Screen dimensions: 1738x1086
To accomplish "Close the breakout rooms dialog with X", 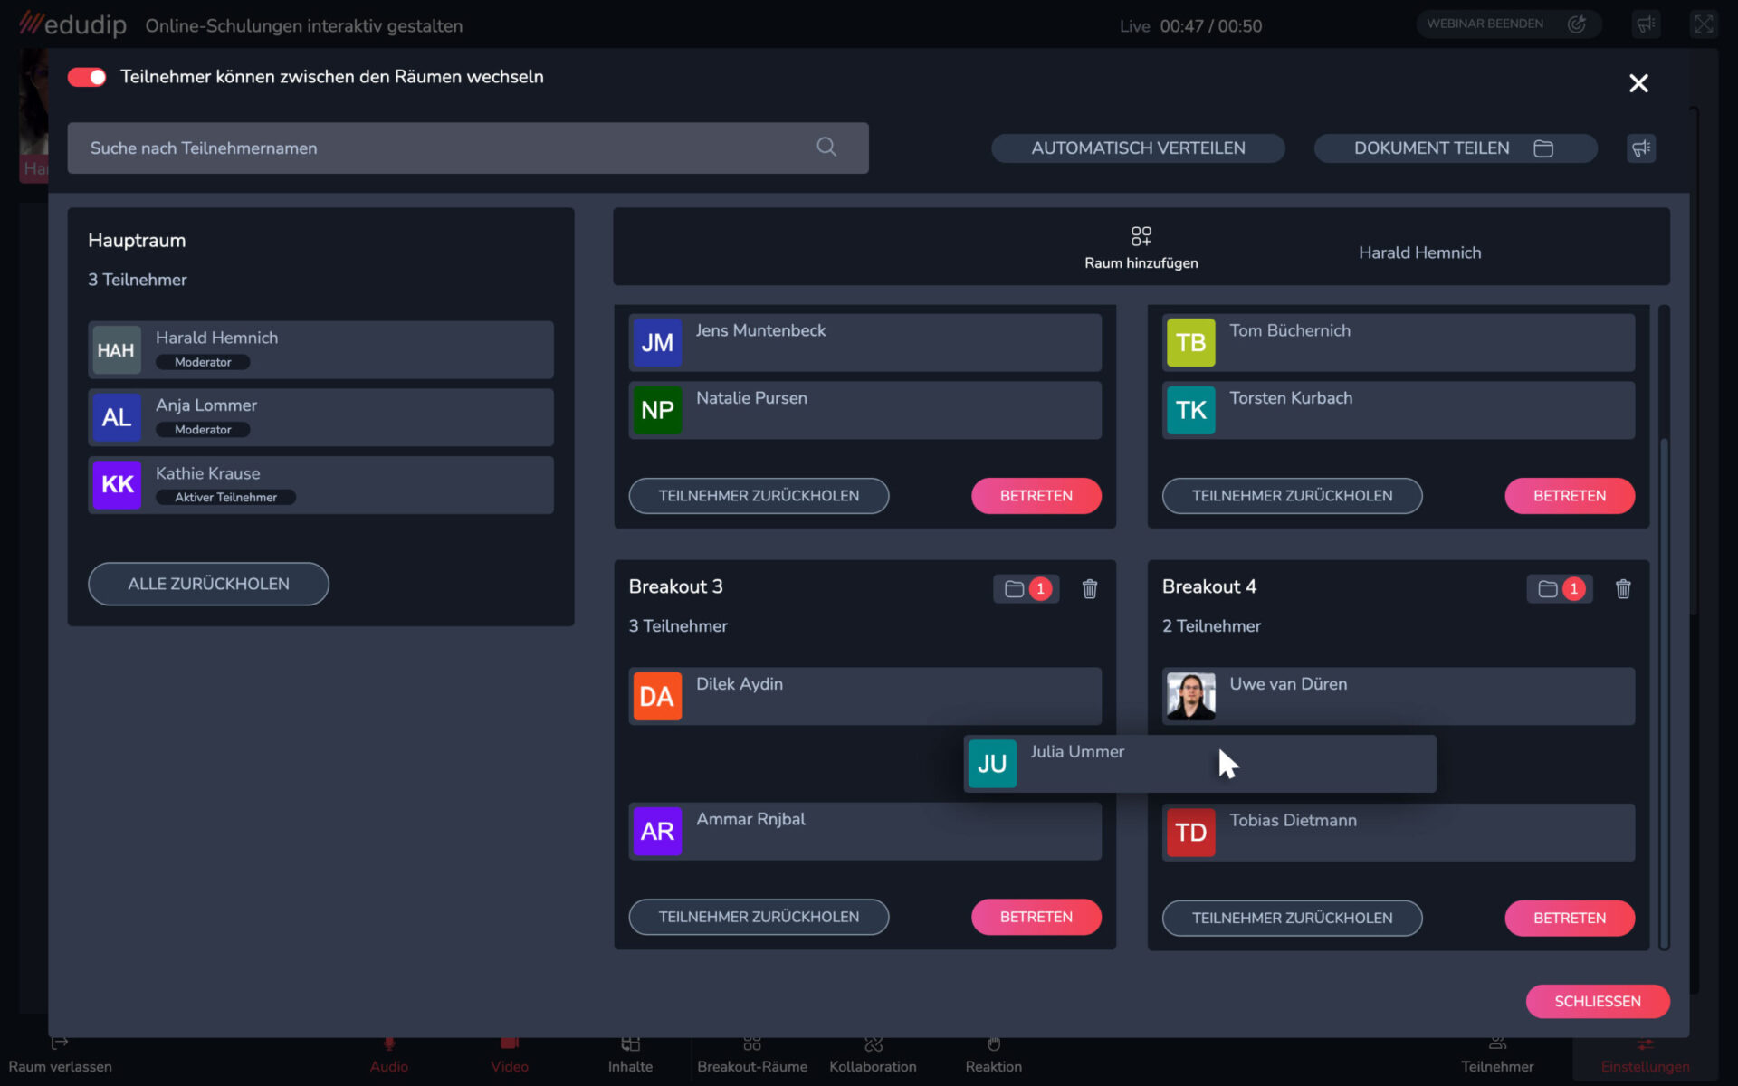I will pos(1638,83).
